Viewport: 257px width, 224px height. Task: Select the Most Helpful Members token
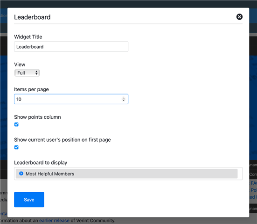[126, 173]
